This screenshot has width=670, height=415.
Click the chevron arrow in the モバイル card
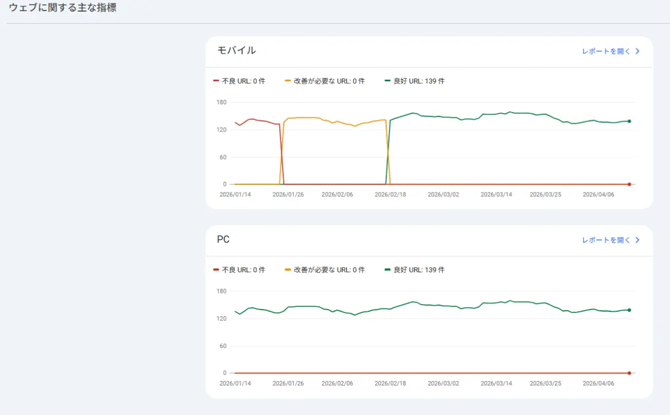point(637,51)
